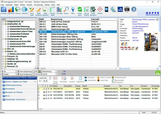Screen dimensions: 161x114
Task: Click the Bearbeiten report button
Action: pyautogui.click(x=64, y=80)
